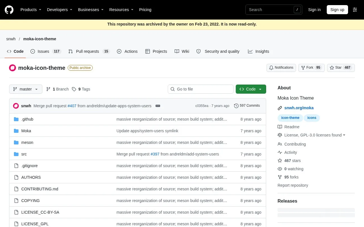
Task: Open the Actions tab
Action: [x=127, y=51]
